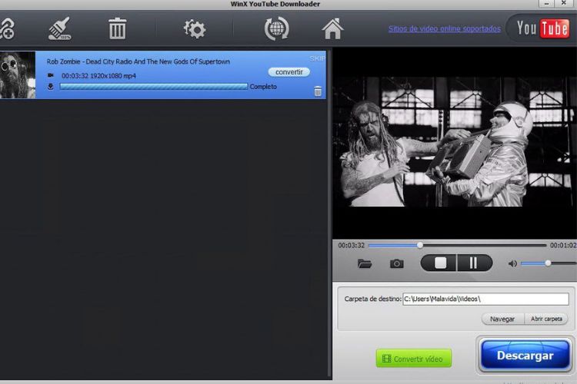Click the Carpeta de destino path field
This screenshot has height=384, width=577.
(x=485, y=299)
